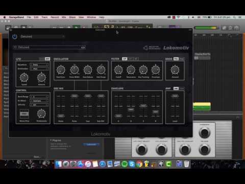
Task: Click the GarageBand application menu
Action: 16,17
